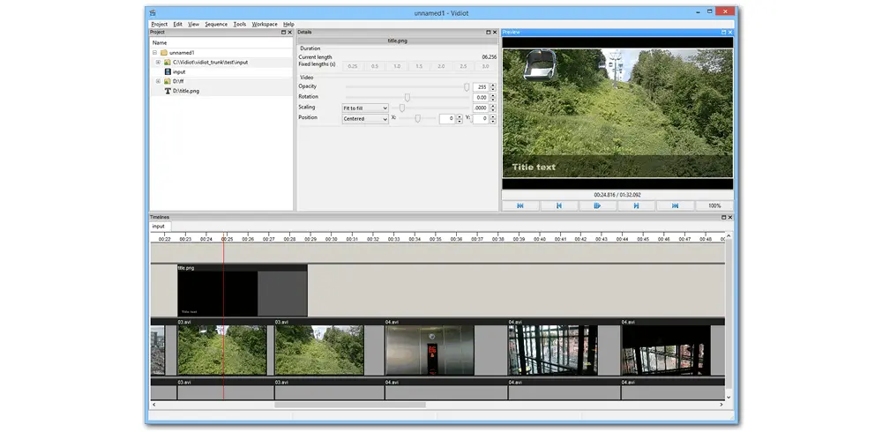Click the Opacity slider handle

(467, 86)
